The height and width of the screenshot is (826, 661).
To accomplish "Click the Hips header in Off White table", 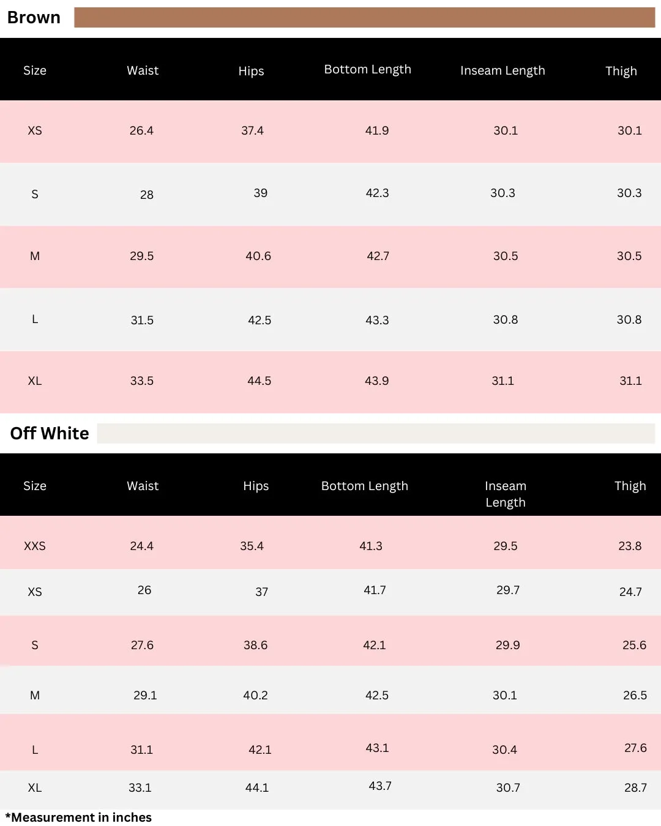I will pos(256,486).
